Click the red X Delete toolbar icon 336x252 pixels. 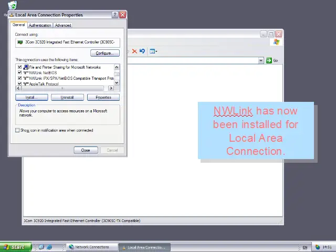pos(134,51)
